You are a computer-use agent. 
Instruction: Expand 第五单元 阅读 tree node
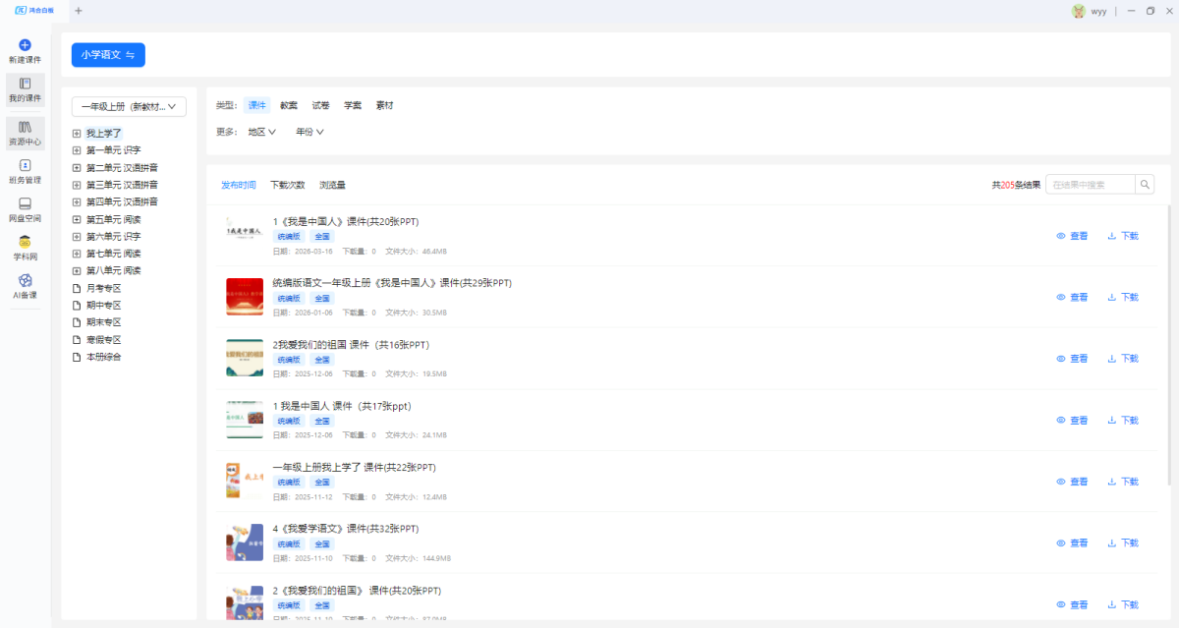pyautogui.click(x=77, y=219)
